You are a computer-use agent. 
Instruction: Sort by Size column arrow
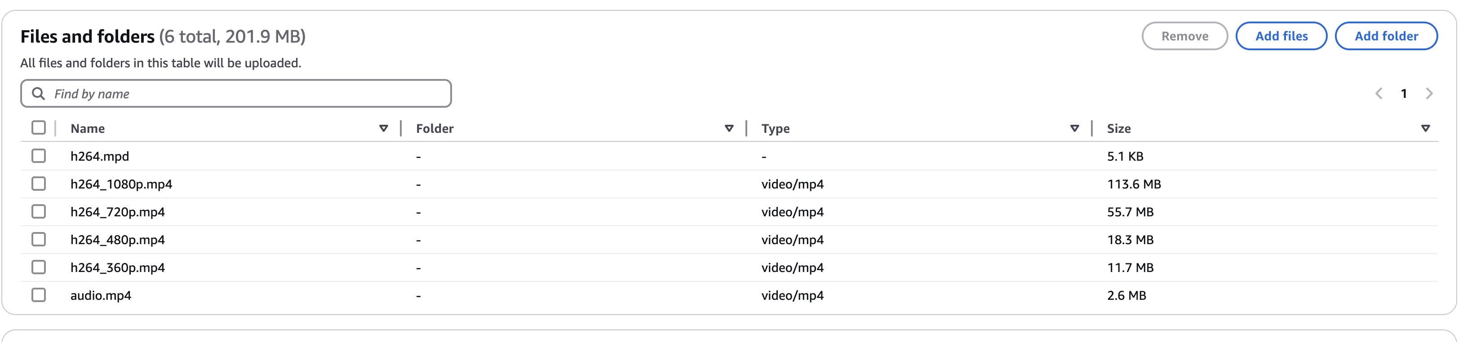click(1426, 129)
